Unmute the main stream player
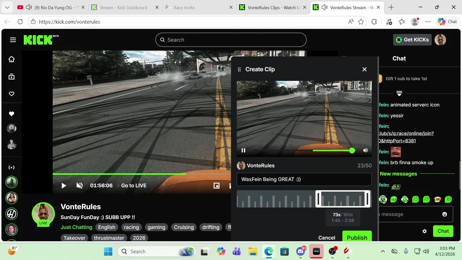The height and width of the screenshot is (260, 462). pyautogui.click(x=80, y=186)
